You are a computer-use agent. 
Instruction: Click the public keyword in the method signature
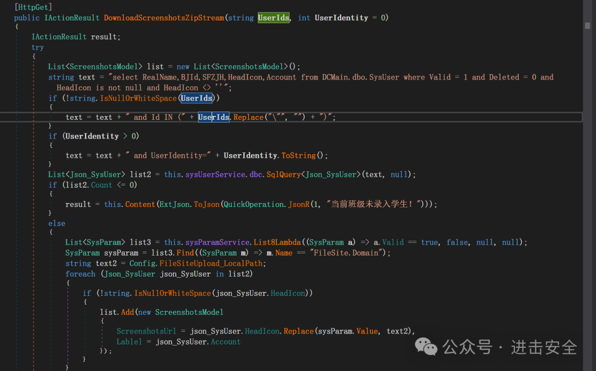point(26,18)
